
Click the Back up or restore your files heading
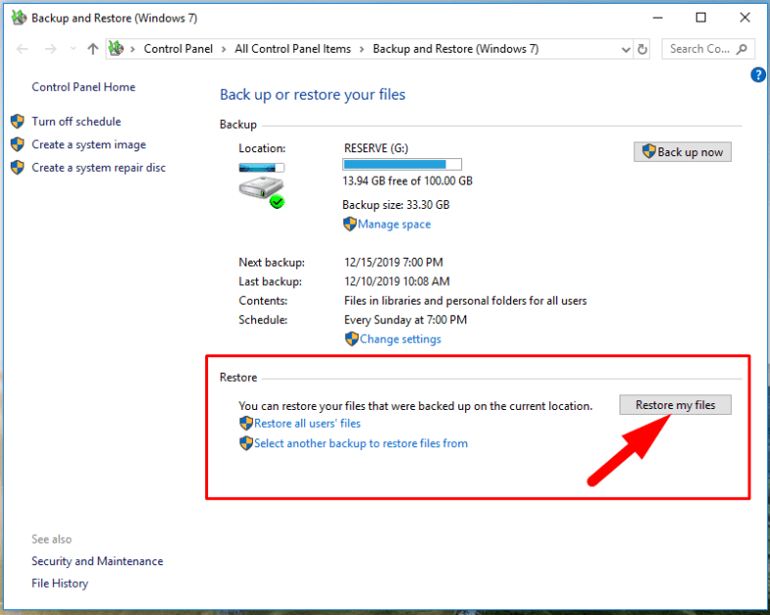pyautogui.click(x=313, y=95)
